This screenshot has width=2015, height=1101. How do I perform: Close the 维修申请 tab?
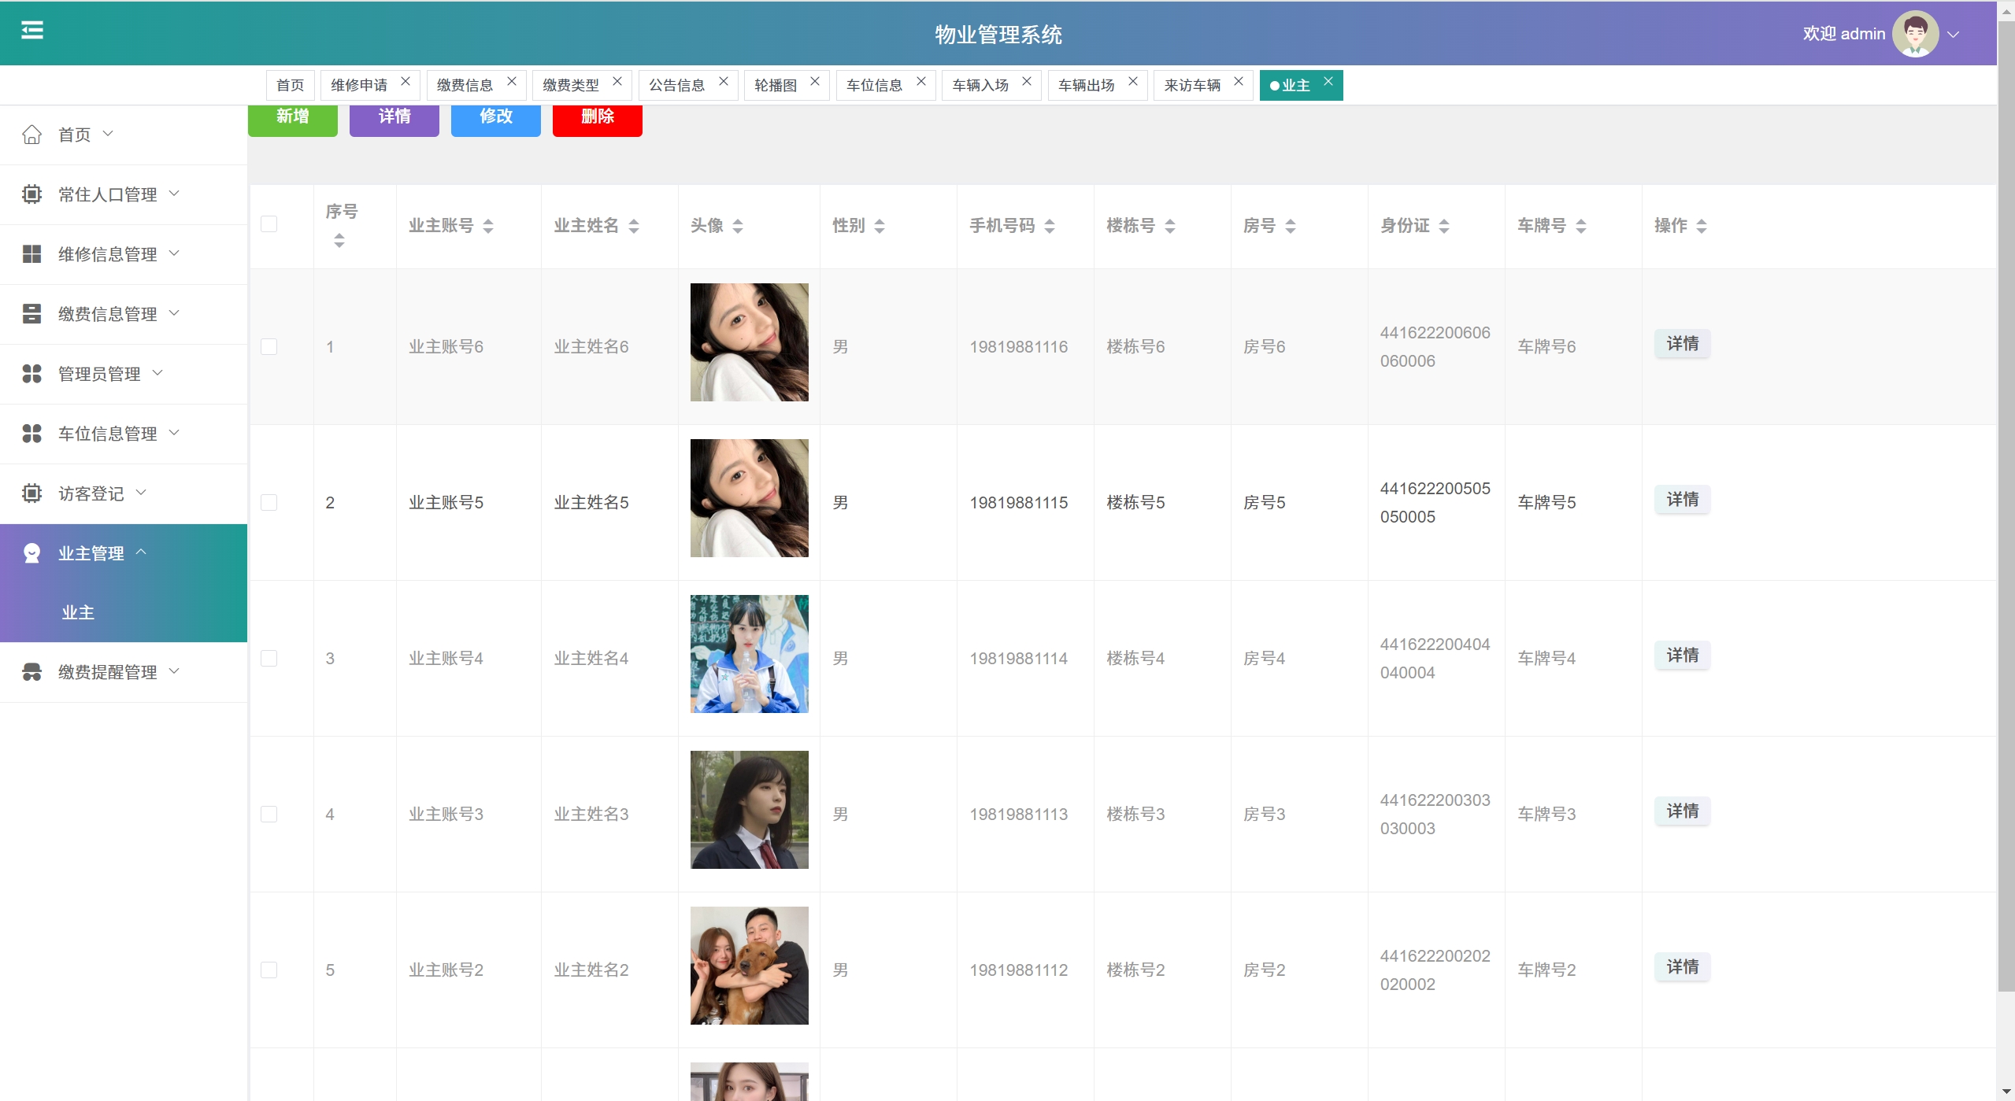tap(406, 82)
